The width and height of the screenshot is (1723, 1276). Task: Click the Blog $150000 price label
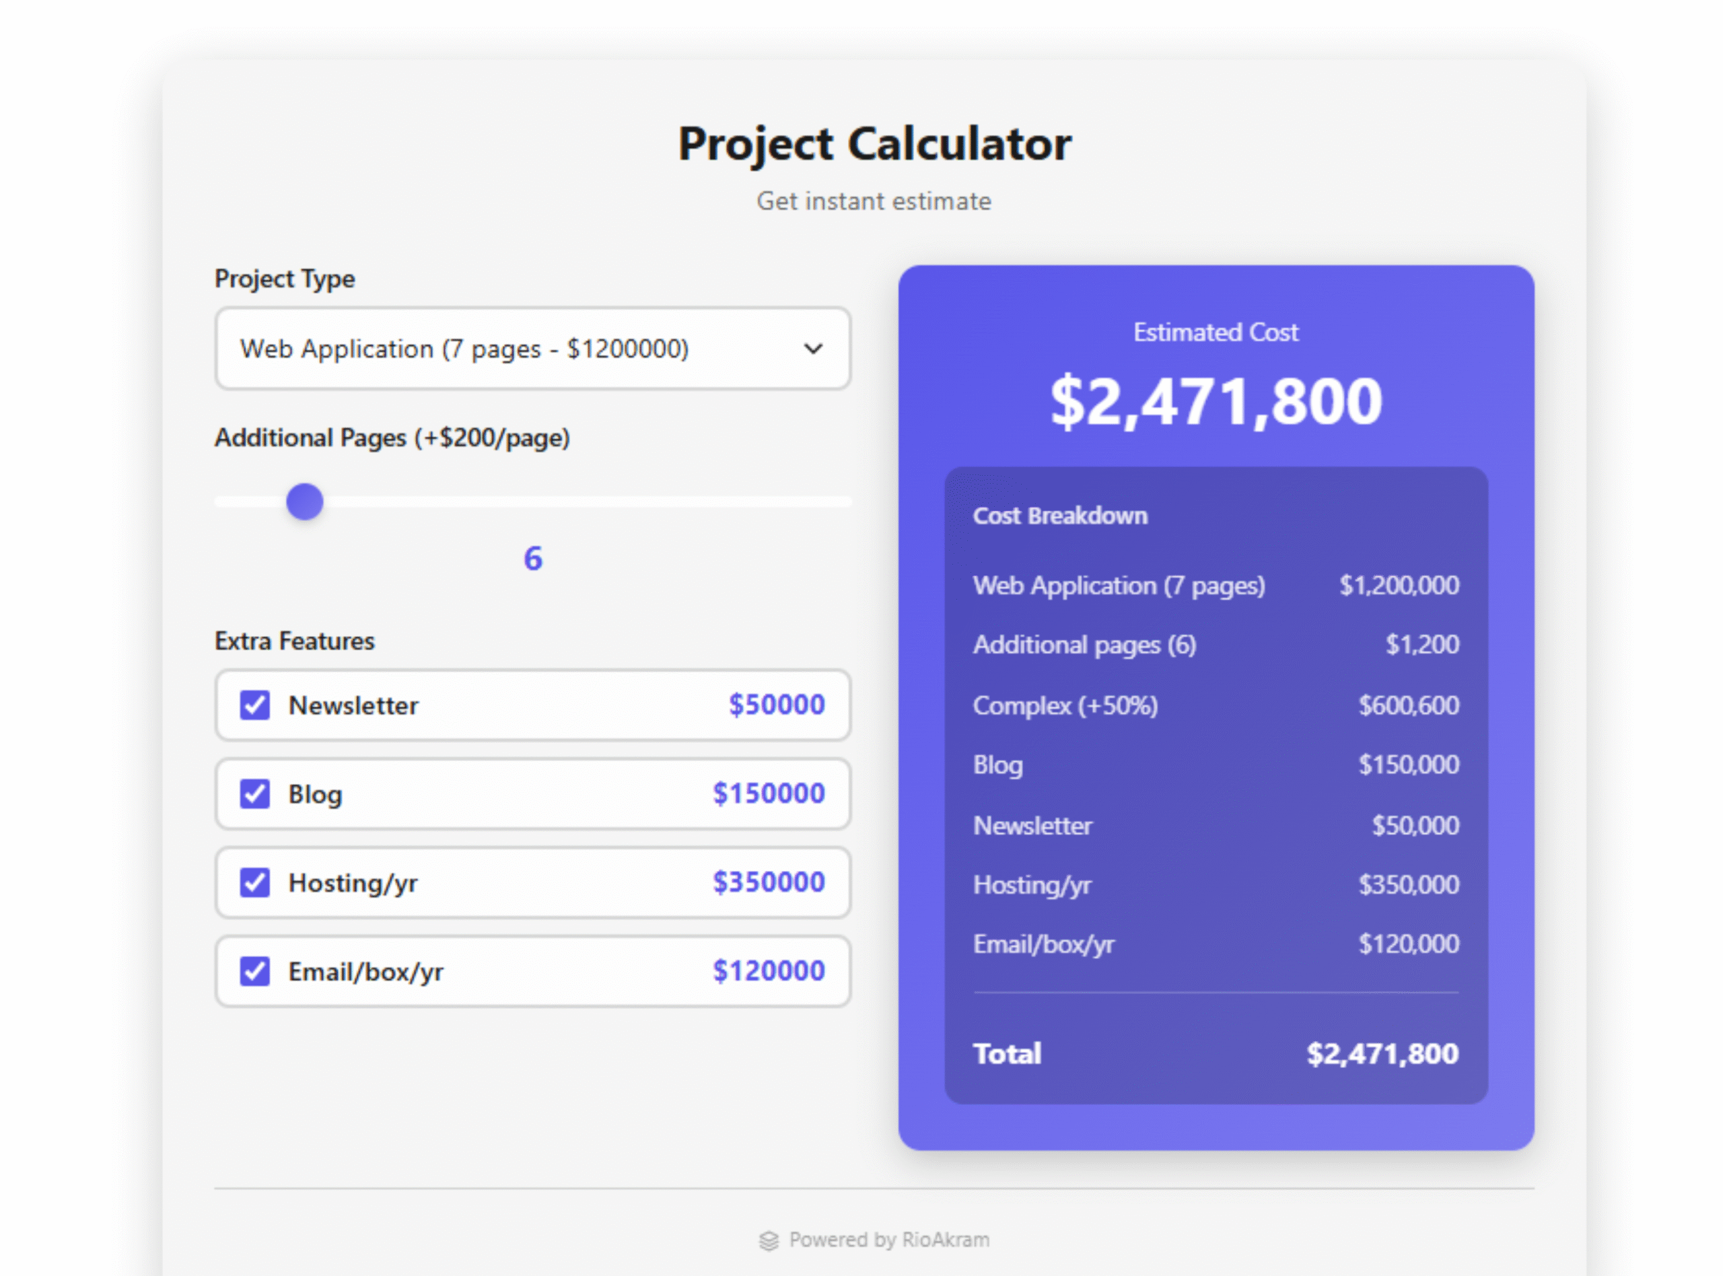click(x=769, y=794)
